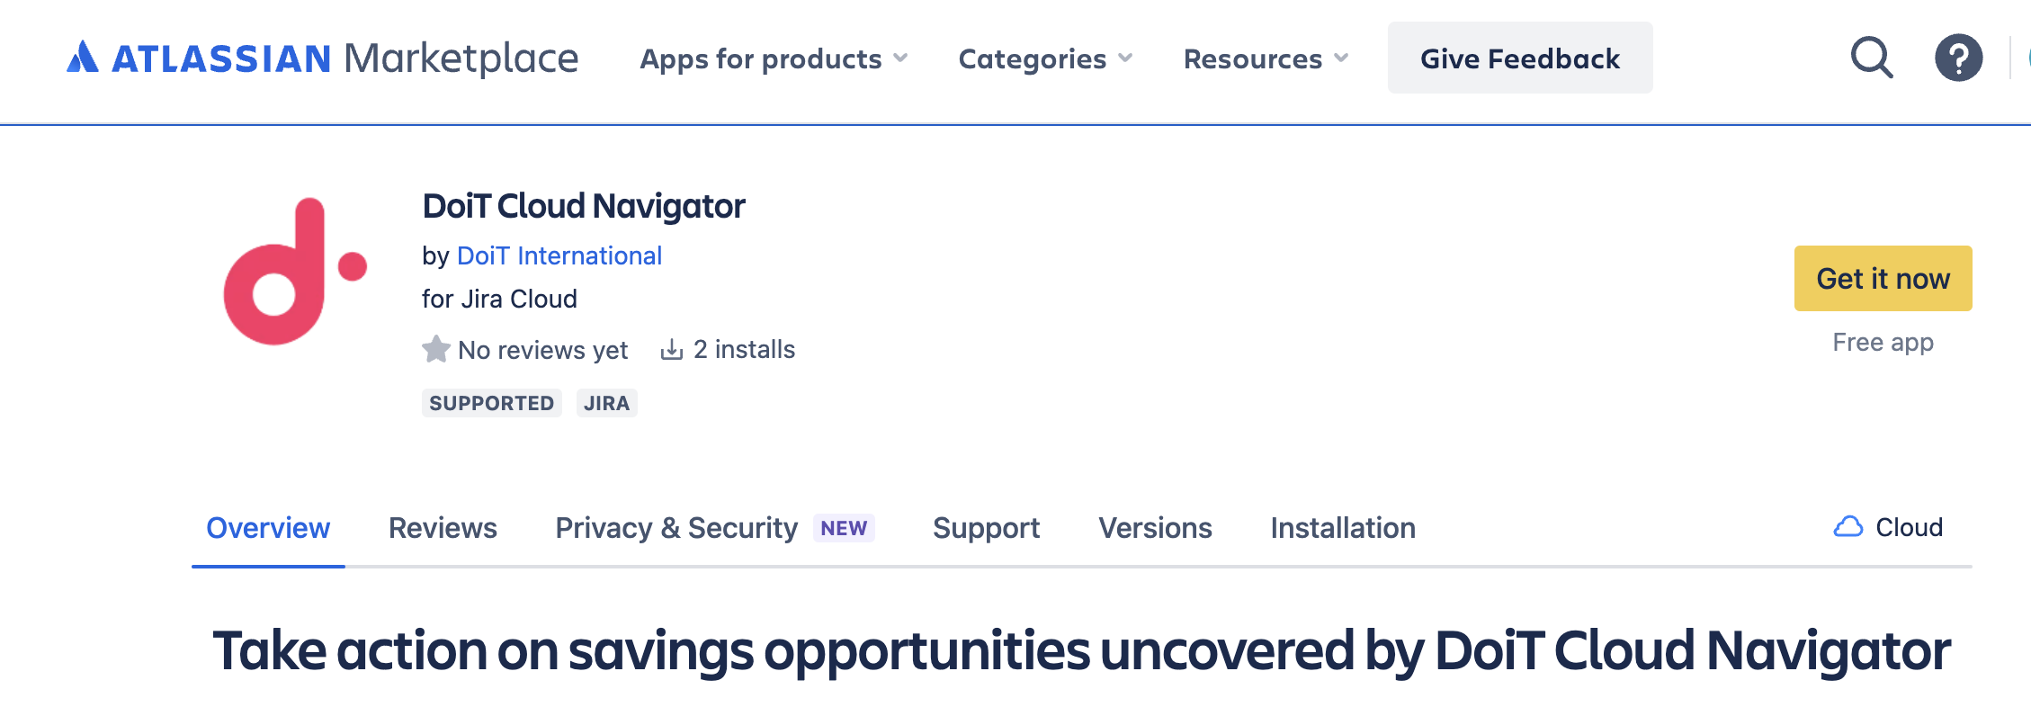Click the installs download icon
Image resolution: width=2031 pixels, height=725 pixels.
click(x=671, y=349)
